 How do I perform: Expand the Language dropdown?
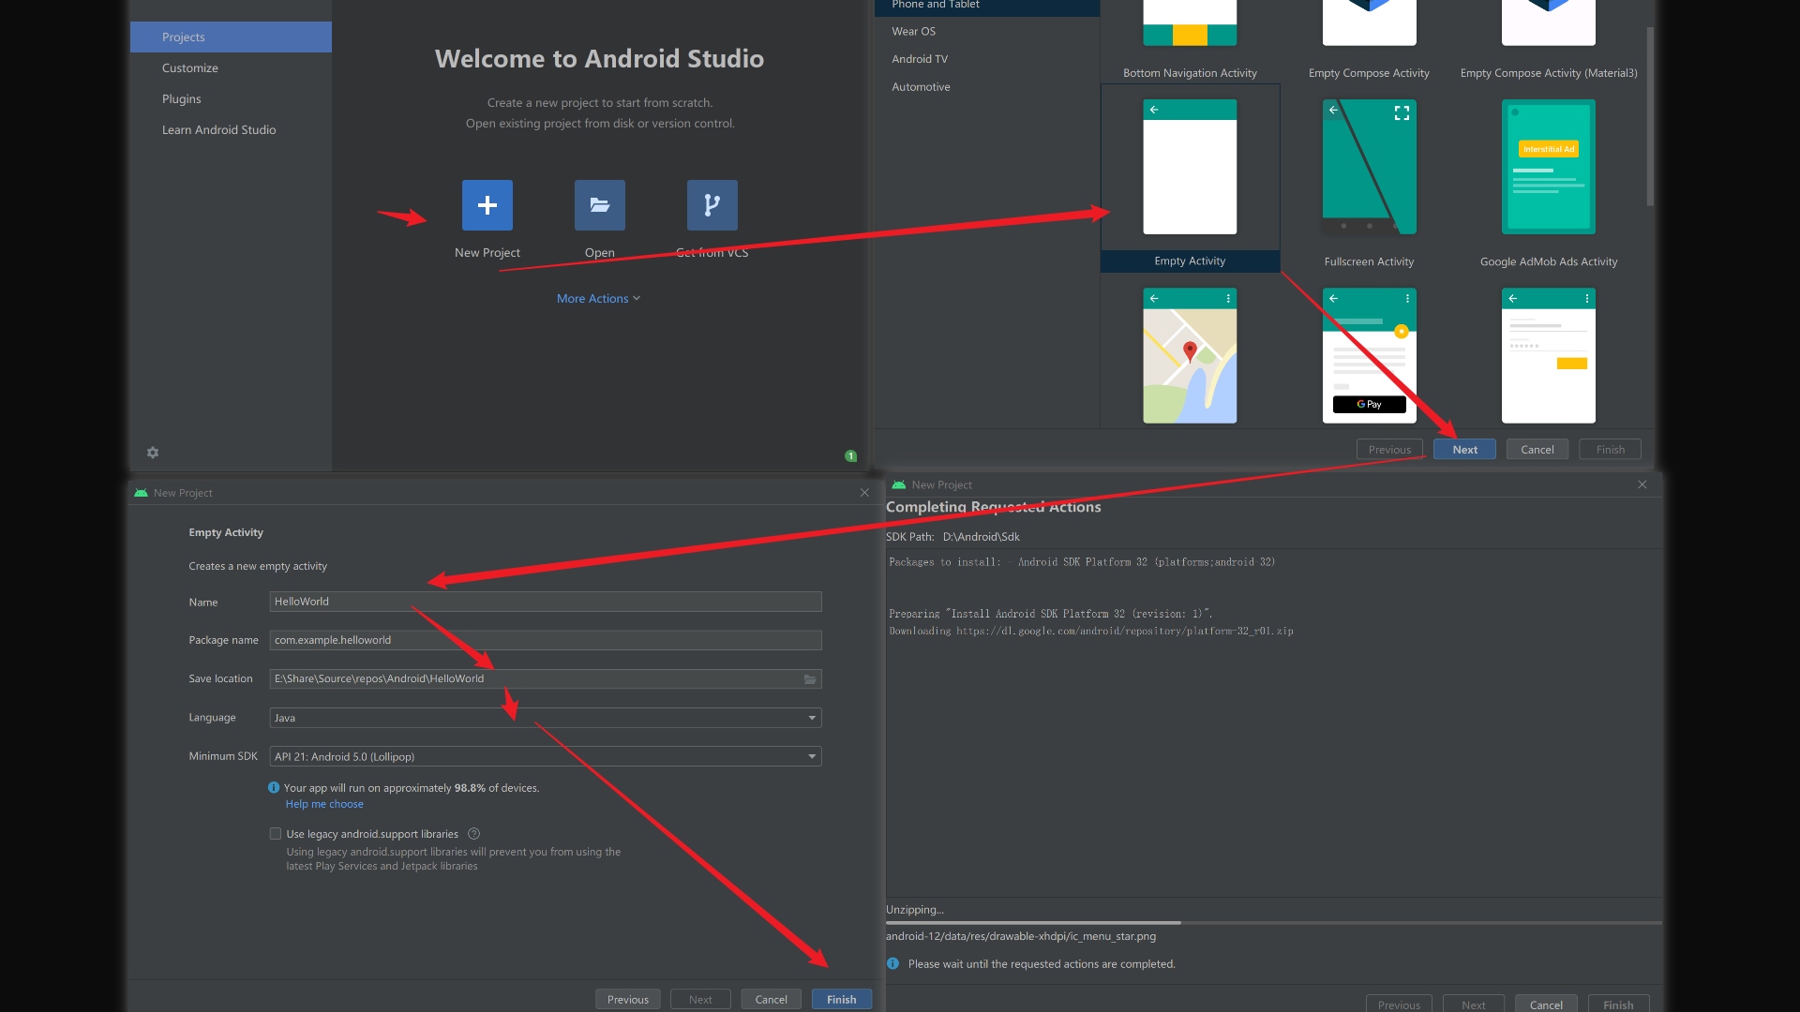(812, 718)
